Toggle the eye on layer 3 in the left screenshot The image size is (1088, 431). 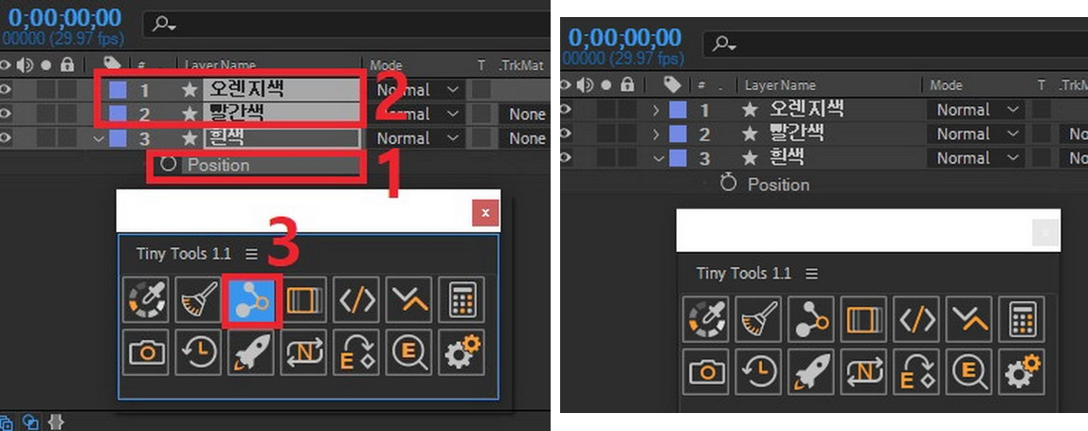(6, 138)
